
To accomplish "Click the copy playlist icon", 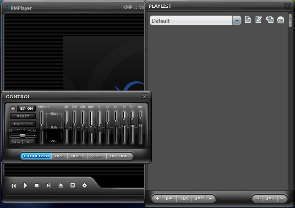I will tap(270, 20).
